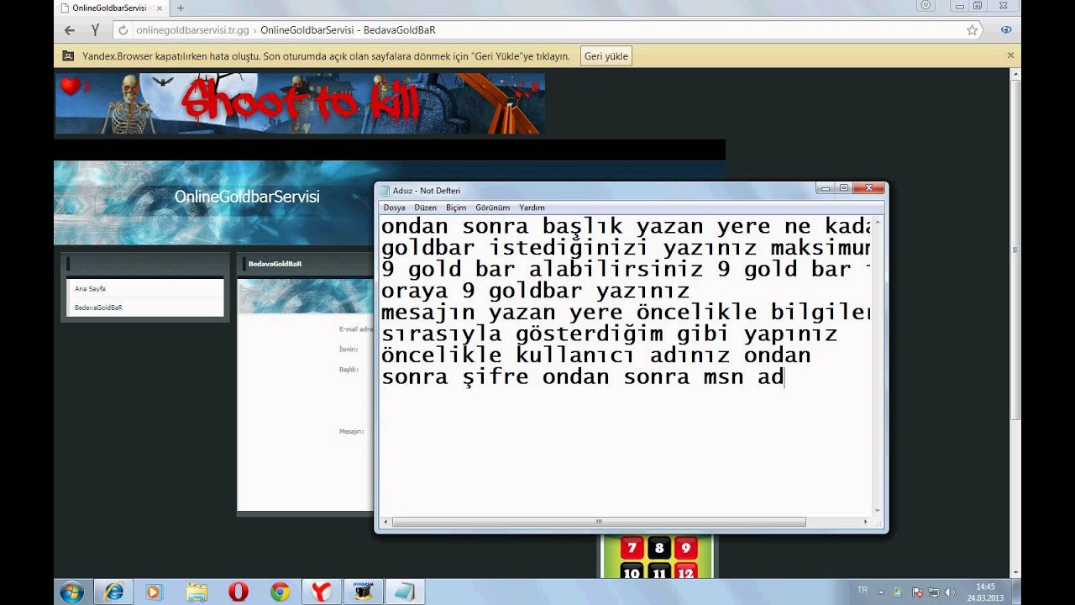Image resolution: width=1075 pixels, height=605 pixels.
Task: Open Notepad Dosya menu
Action: coord(394,208)
